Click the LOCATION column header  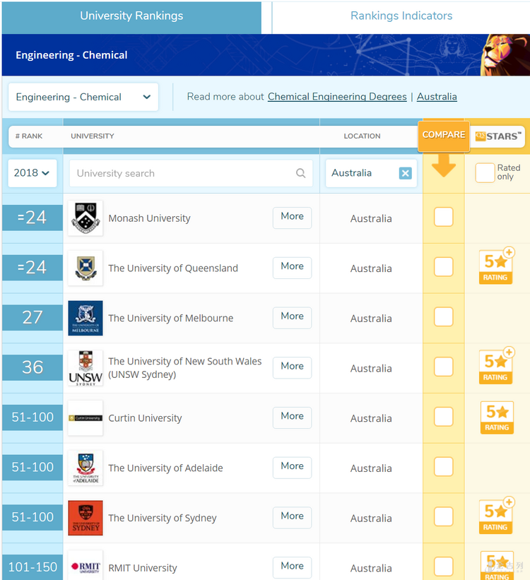coord(362,136)
